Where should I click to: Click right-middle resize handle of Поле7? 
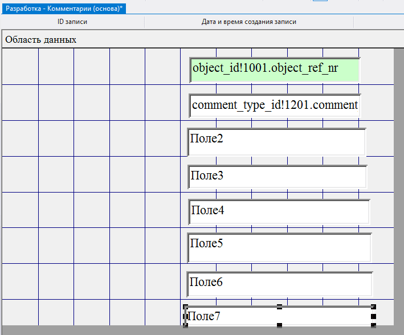click(x=374, y=316)
